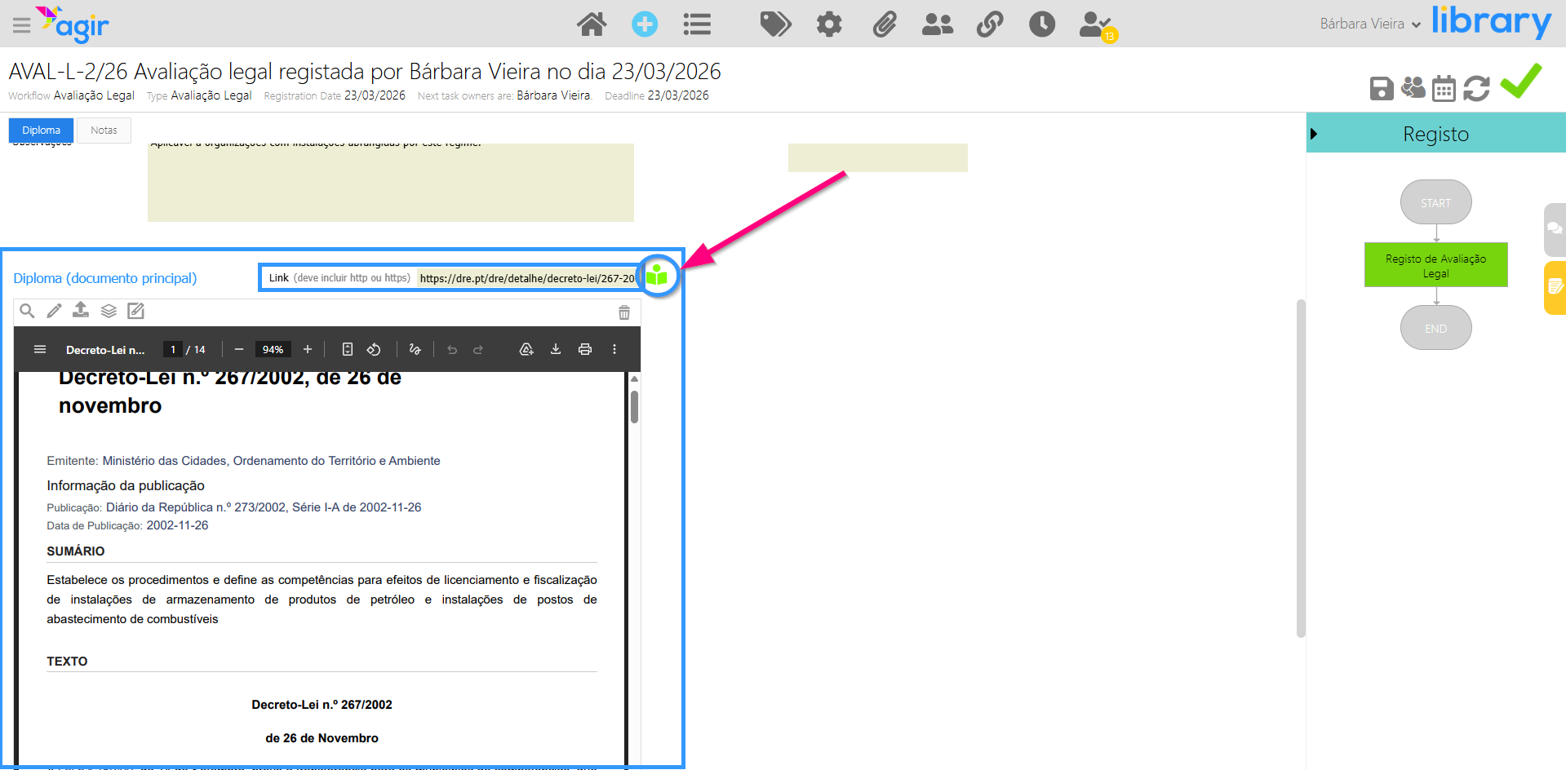Image resolution: width=1566 pixels, height=770 pixels.
Task: Click the END workflow node
Action: pyautogui.click(x=1436, y=328)
